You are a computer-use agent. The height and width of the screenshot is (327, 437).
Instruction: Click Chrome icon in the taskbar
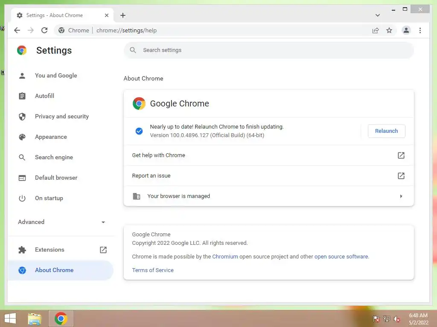(x=61, y=318)
